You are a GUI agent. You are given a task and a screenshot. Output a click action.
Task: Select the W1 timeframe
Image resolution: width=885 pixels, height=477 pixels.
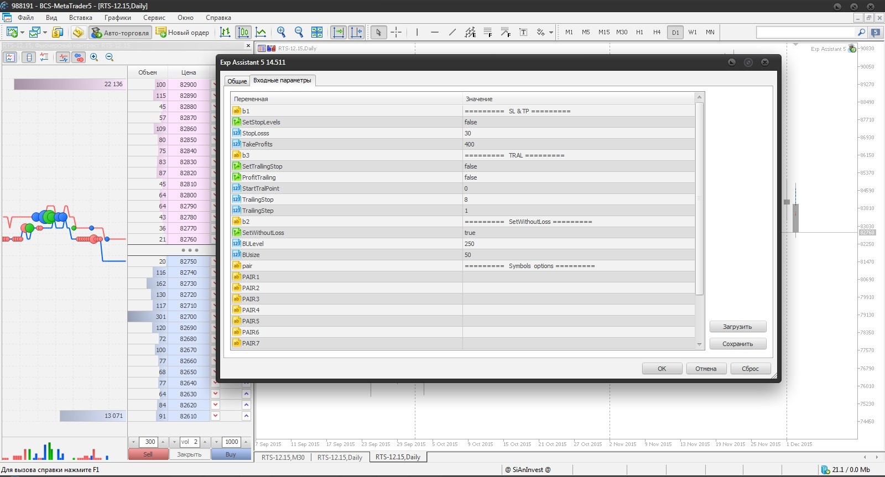(693, 32)
